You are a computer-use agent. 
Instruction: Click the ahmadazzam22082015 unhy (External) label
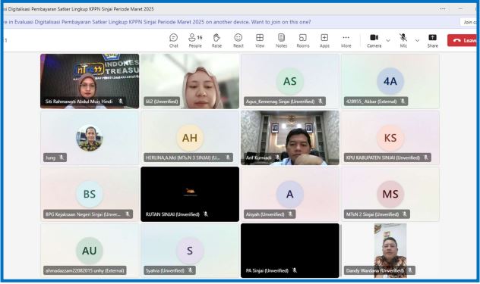pos(85,270)
